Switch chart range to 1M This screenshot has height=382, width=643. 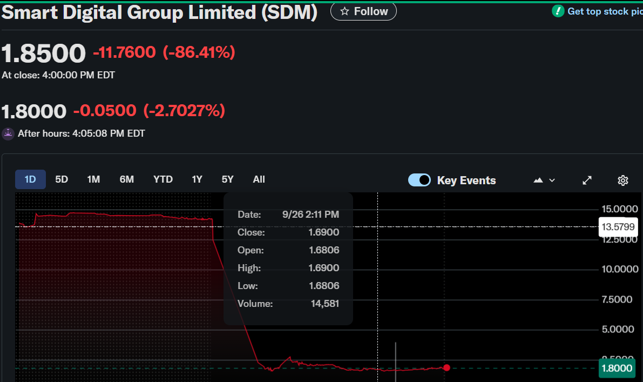93,179
